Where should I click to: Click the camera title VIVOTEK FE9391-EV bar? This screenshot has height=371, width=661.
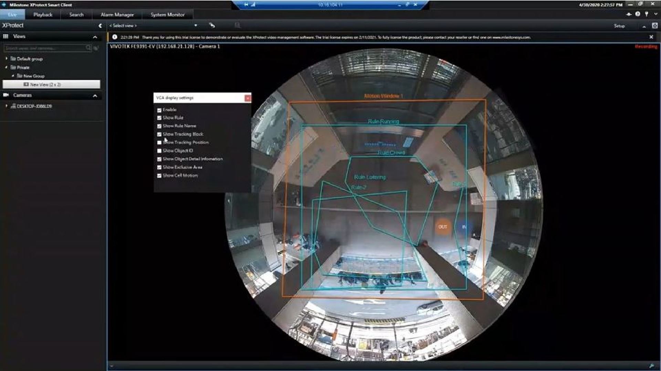165,46
